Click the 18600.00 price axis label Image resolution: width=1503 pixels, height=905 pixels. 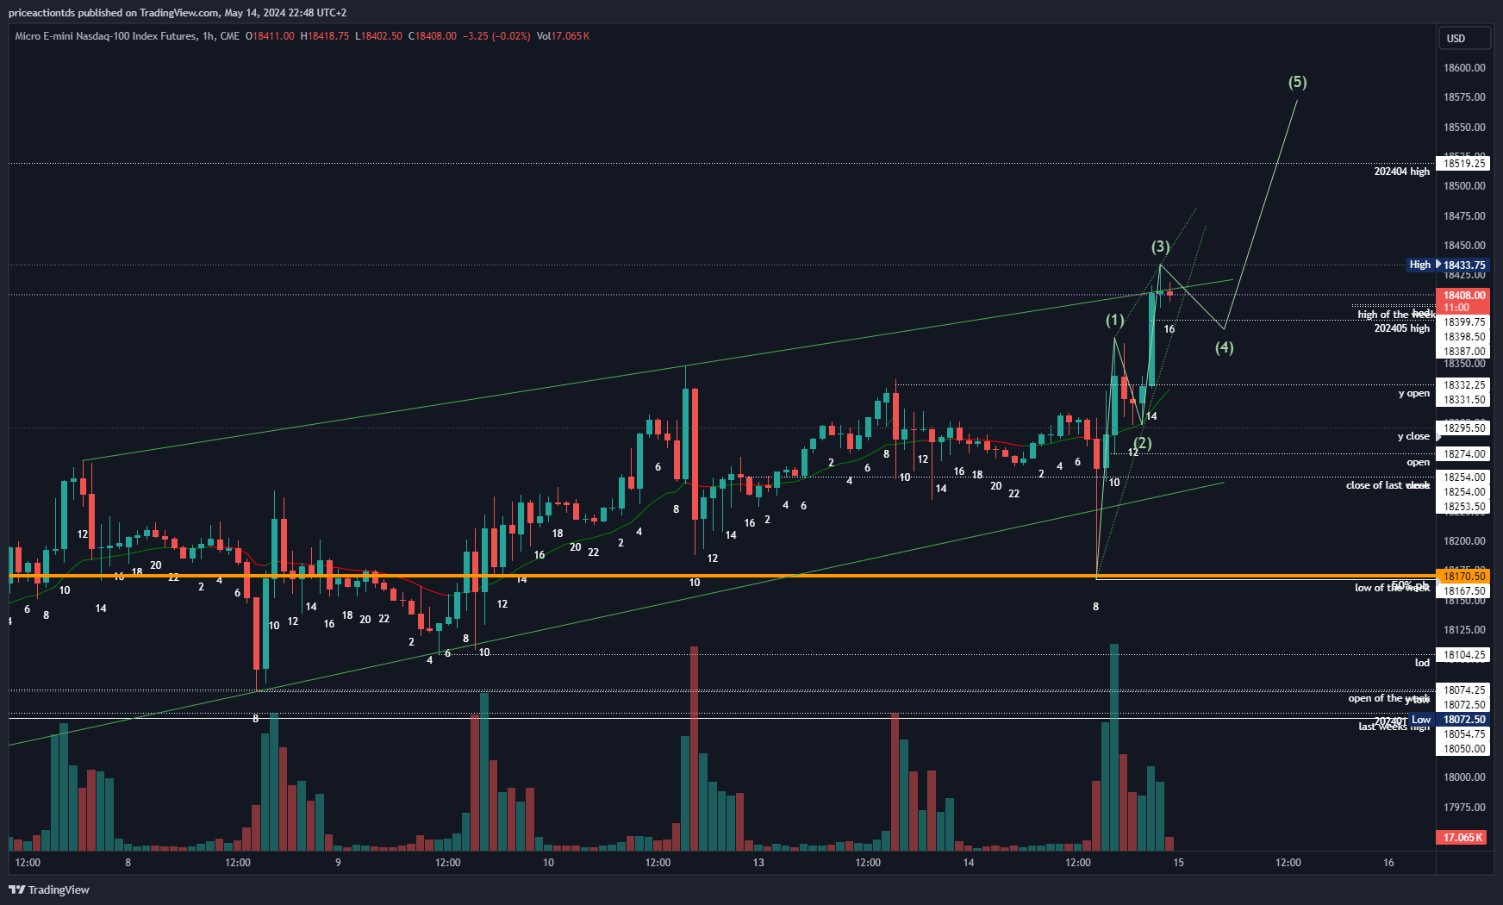pos(1464,68)
